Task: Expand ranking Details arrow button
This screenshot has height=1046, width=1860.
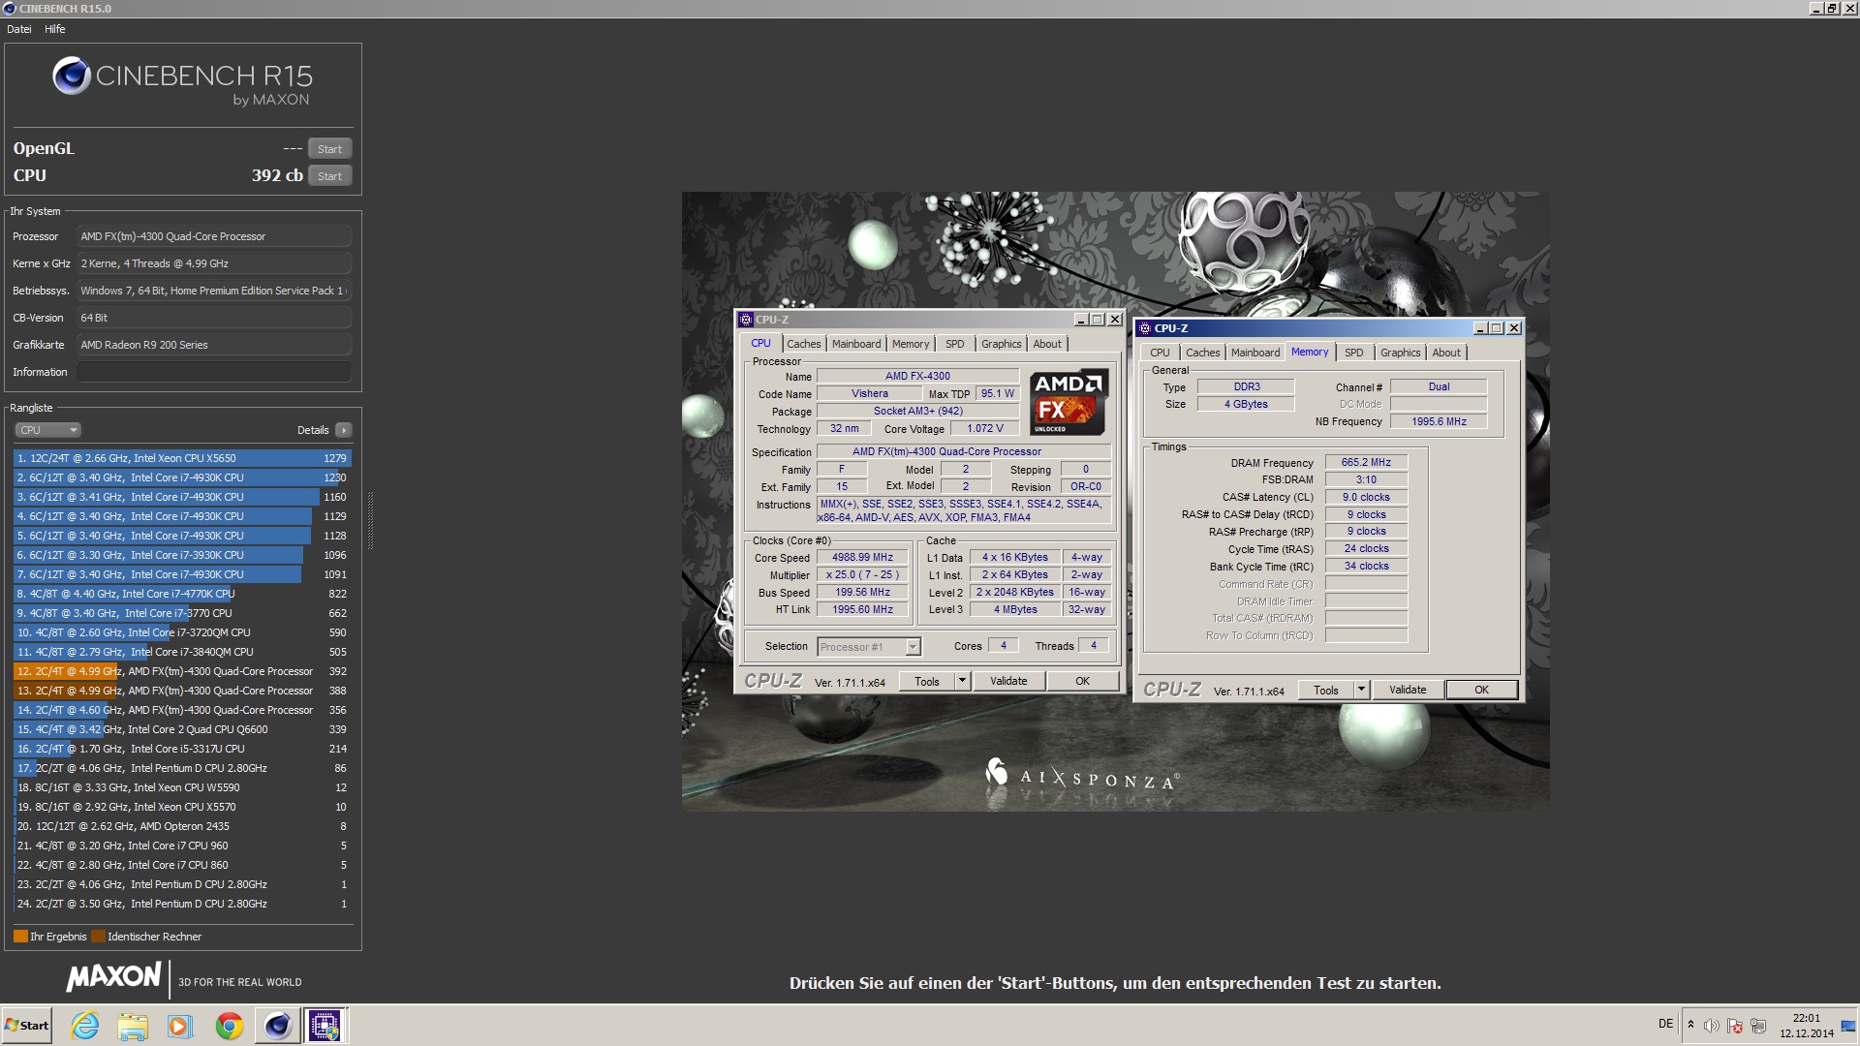Action: click(x=343, y=430)
